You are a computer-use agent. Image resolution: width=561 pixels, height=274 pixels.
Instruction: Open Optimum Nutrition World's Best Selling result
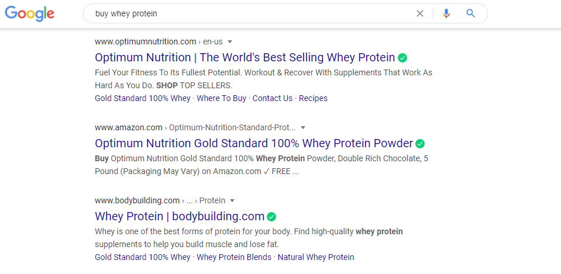click(x=245, y=57)
